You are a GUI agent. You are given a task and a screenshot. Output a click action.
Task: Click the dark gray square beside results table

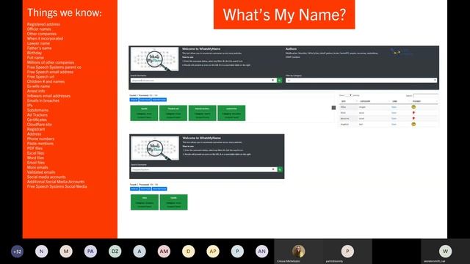pyautogui.click(x=333, y=108)
